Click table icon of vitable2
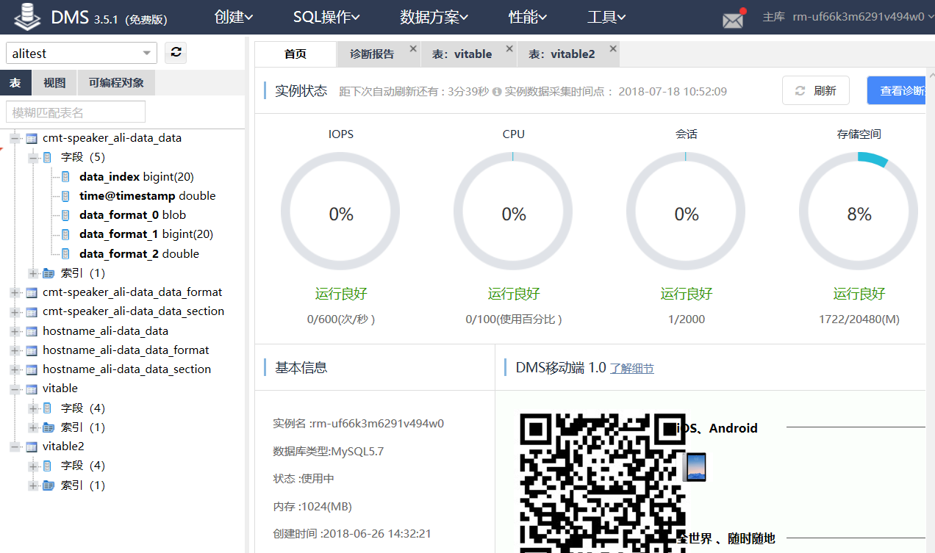The image size is (935, 553). [x=31, y=447]
